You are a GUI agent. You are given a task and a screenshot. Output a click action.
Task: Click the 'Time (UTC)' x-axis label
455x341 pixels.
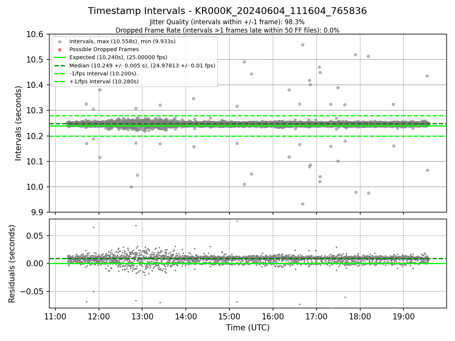coord(248,328)
